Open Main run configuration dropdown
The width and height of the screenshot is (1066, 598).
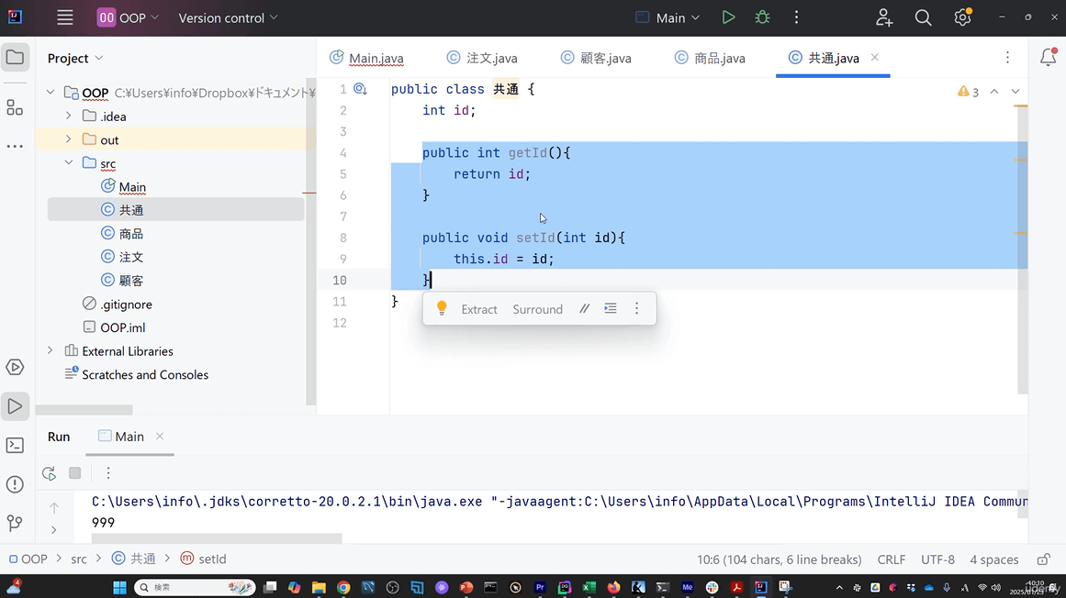[x=668, y=17]
